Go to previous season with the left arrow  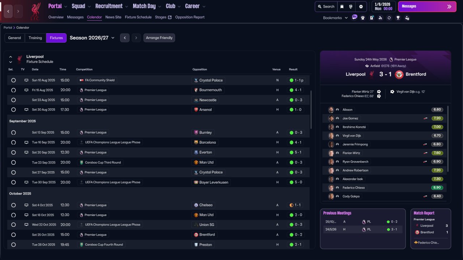point(125,38)
